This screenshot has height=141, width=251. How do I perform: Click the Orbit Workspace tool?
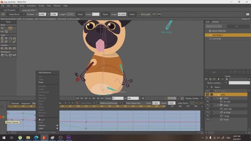coord(15,55)
